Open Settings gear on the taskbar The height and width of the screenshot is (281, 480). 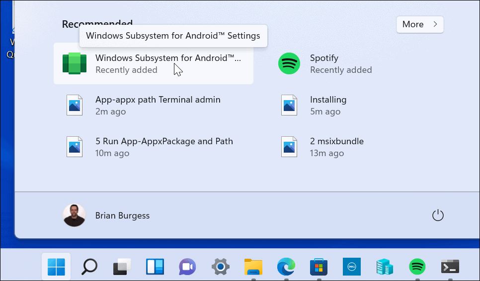pyautogui.click(x=221, y=267)
